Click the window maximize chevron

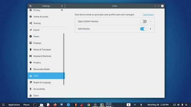coord(158,6)
